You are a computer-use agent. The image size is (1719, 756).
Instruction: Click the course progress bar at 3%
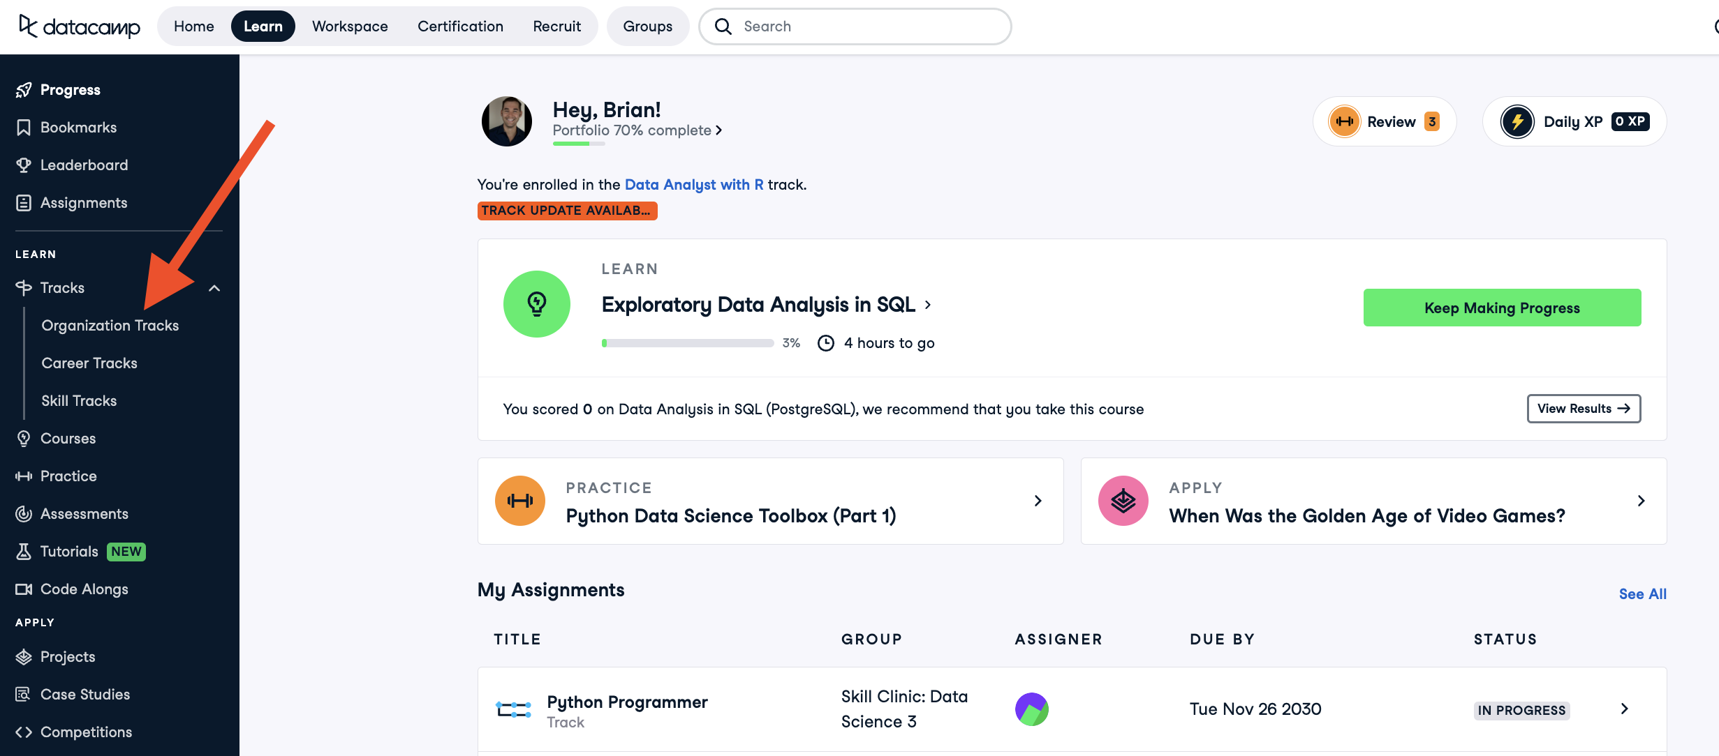tap(687, 343)
